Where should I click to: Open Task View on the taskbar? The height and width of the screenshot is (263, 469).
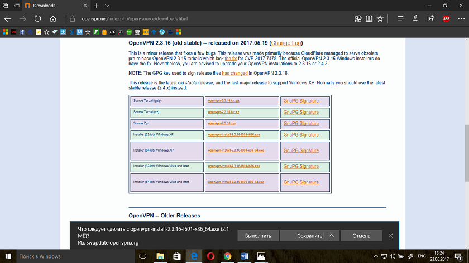pos(143,256)
